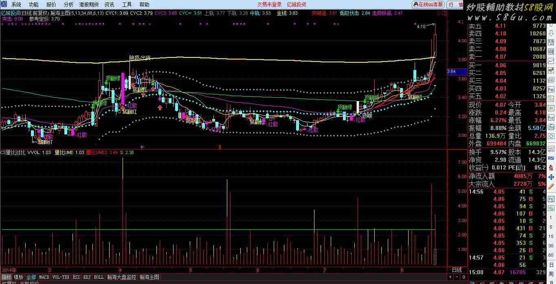Switch to the MACD indicator tab

click(44, 277)
